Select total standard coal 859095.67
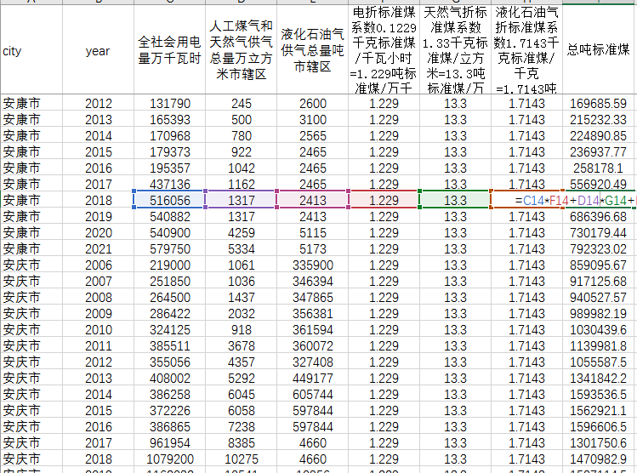Screen dimensions: 637x473 pos(600,265)
